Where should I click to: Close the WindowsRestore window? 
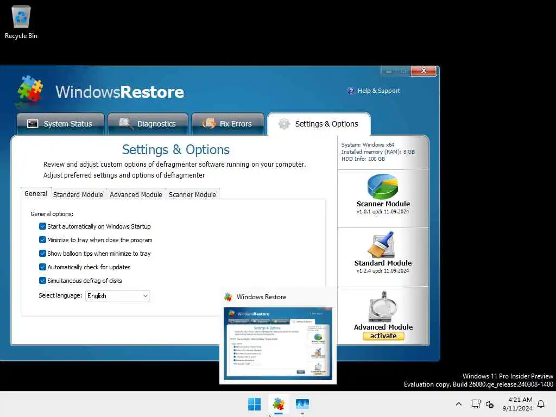pyautogui.click(x=424, y=71)
